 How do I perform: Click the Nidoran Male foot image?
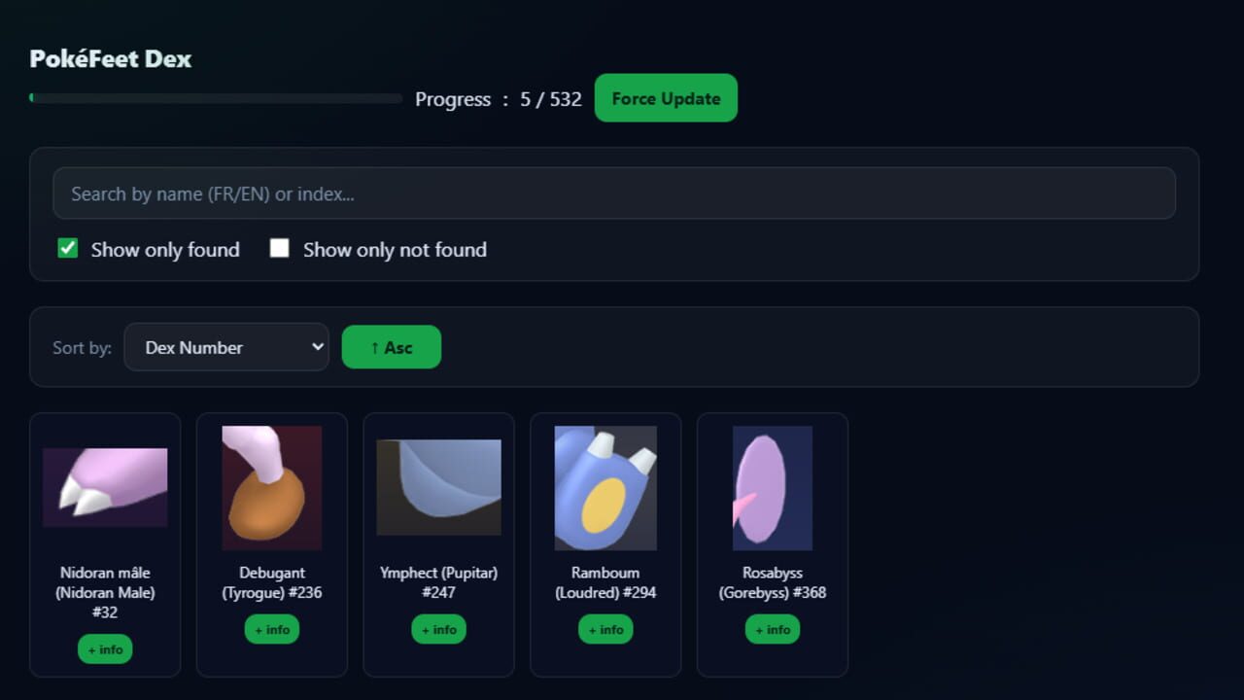(105, 487)
